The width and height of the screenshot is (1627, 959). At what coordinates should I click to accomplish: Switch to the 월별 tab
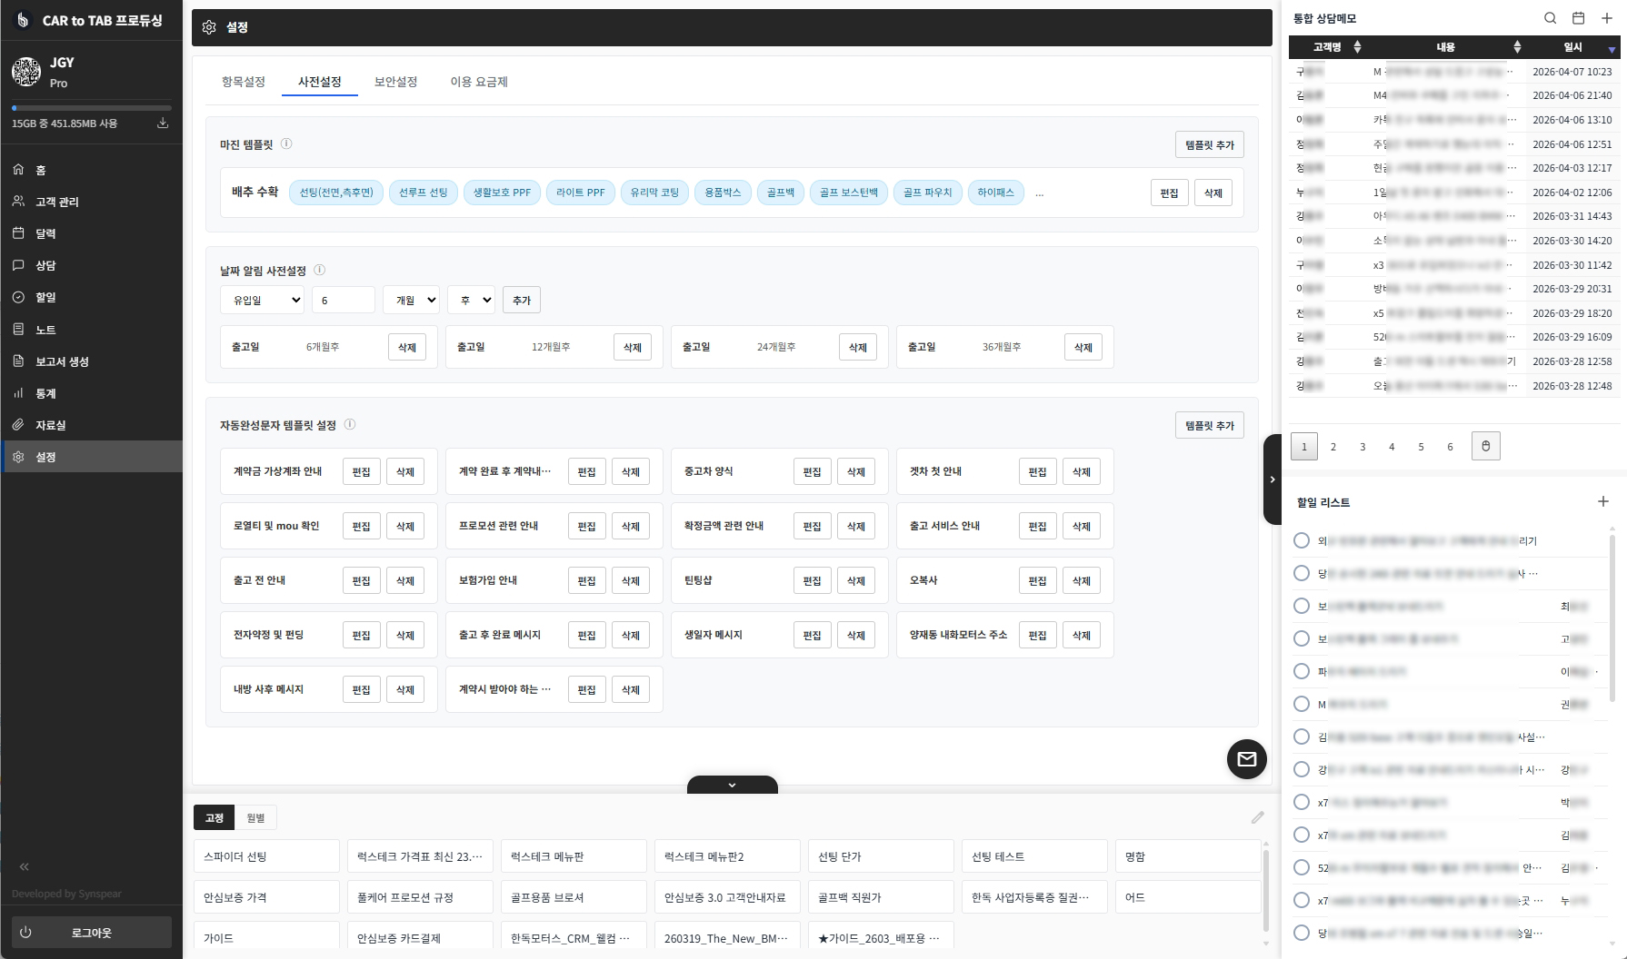(255, 817)
